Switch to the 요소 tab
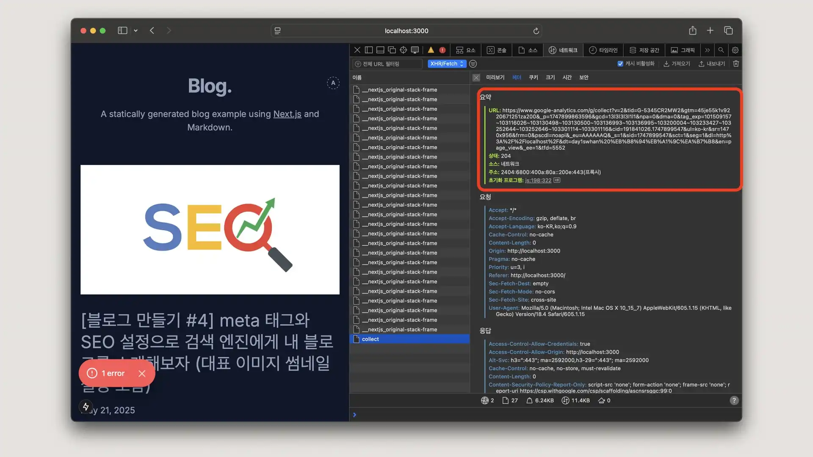813x457 pixels. click(465, 50)
